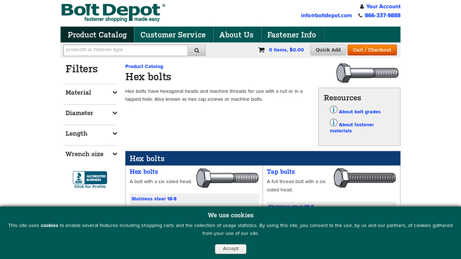Click the cookies link in the notice
461x259 pixels.
50,226
